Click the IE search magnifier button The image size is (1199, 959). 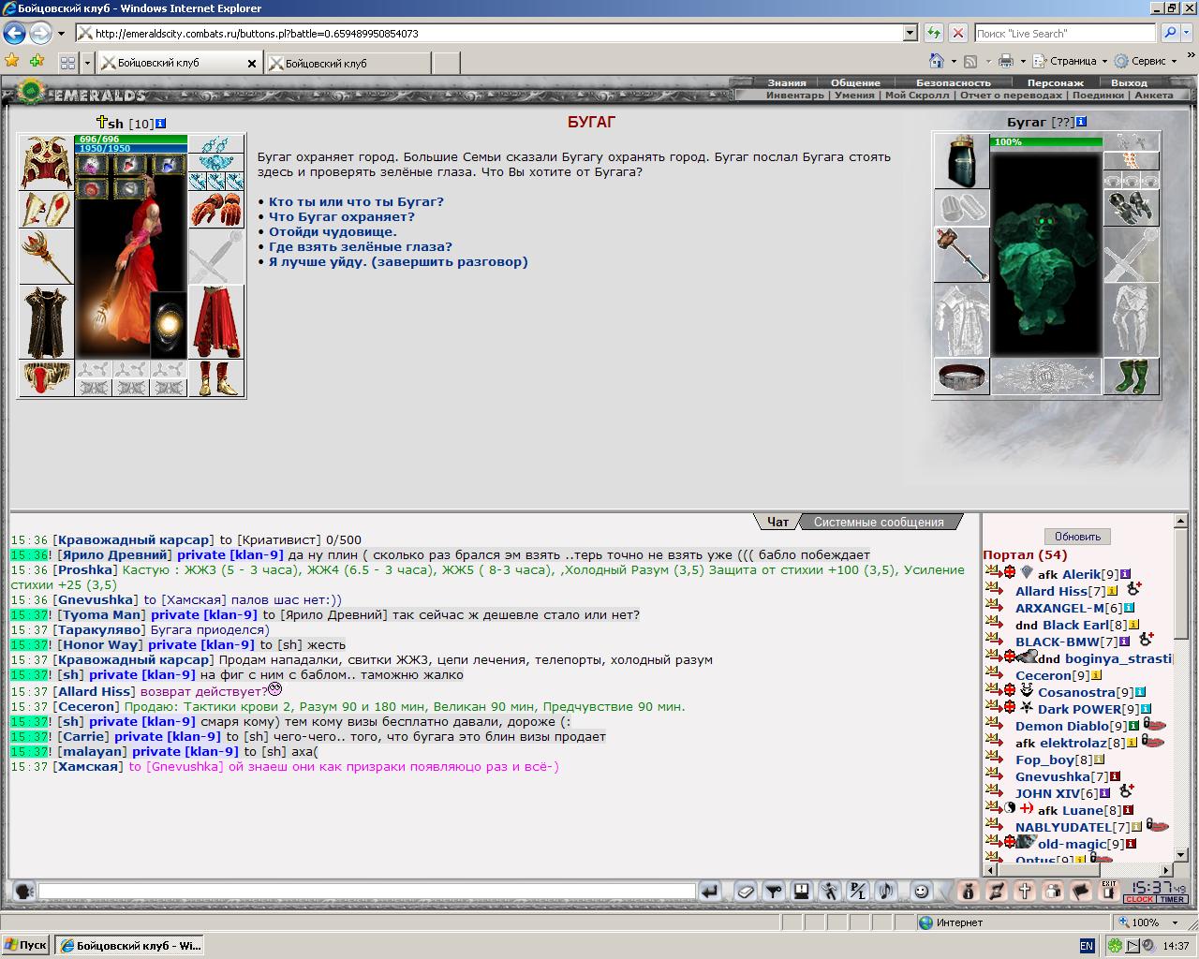coord(1170,33)
